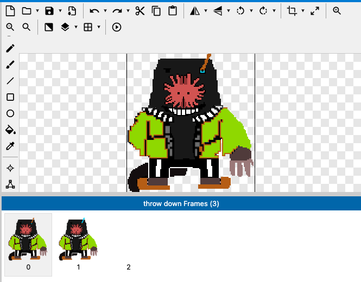This screenshot has height=282, width=361.
Task: Save the sprite with the floppy disk icon
Action: 49,11
